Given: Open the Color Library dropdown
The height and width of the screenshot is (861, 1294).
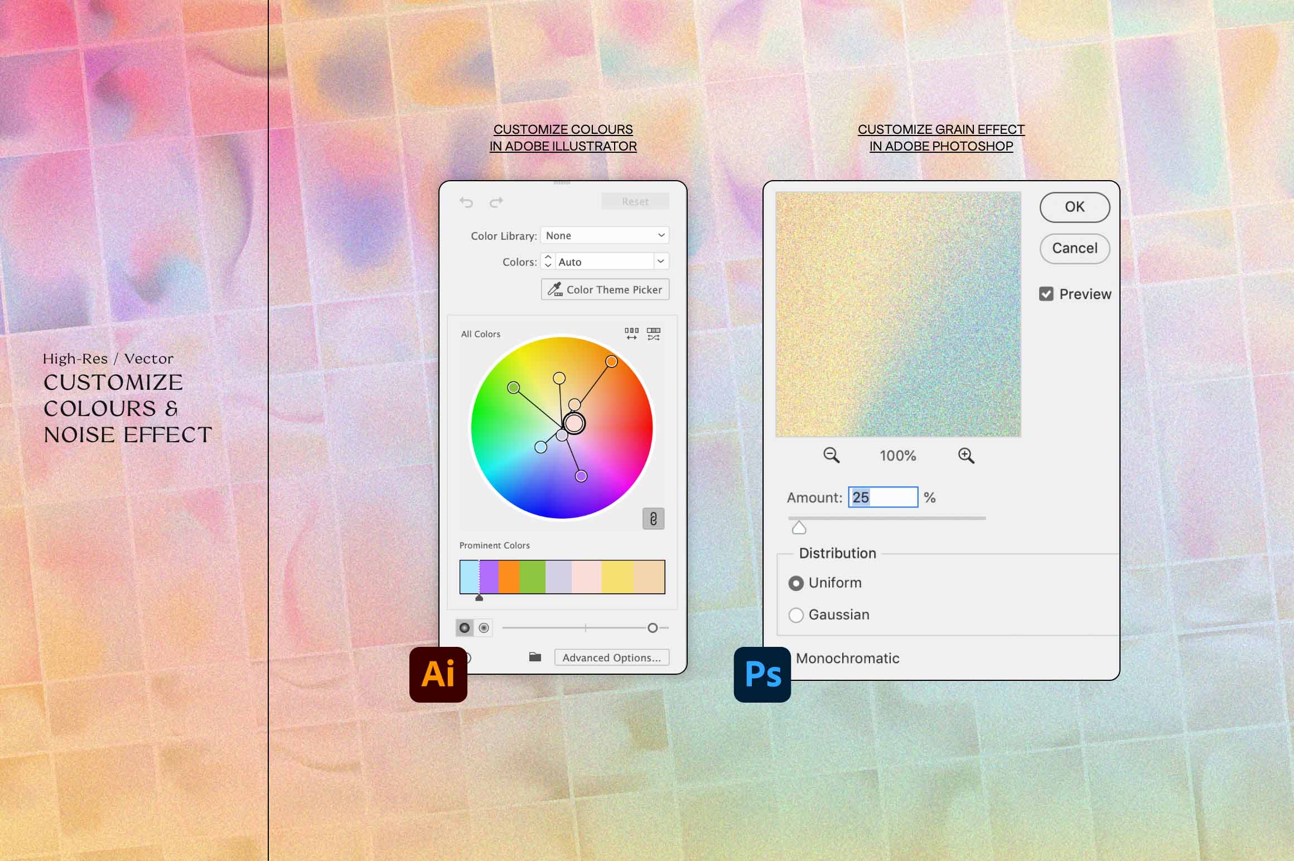Looking at the screenshot, I should [605, 235].
